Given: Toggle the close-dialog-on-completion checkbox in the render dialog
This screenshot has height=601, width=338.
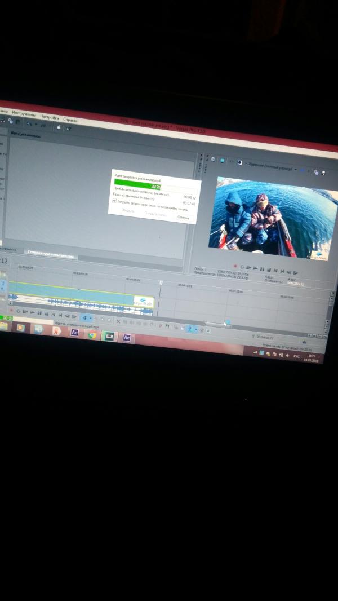Looking at the screenshot, I should coord(115,200).
